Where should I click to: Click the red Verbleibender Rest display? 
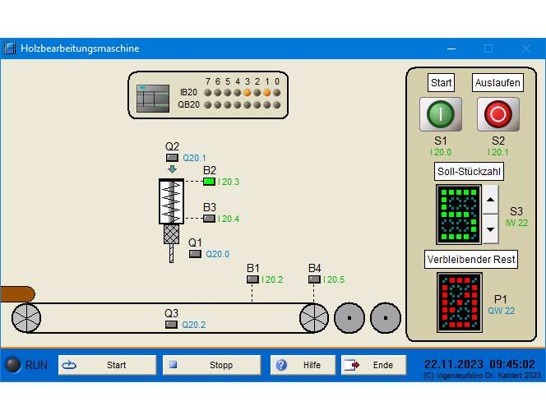coord(460,302)
